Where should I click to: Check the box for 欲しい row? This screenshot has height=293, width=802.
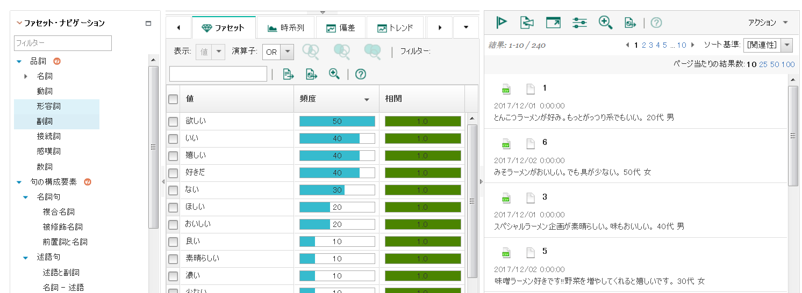pos(173,122)
